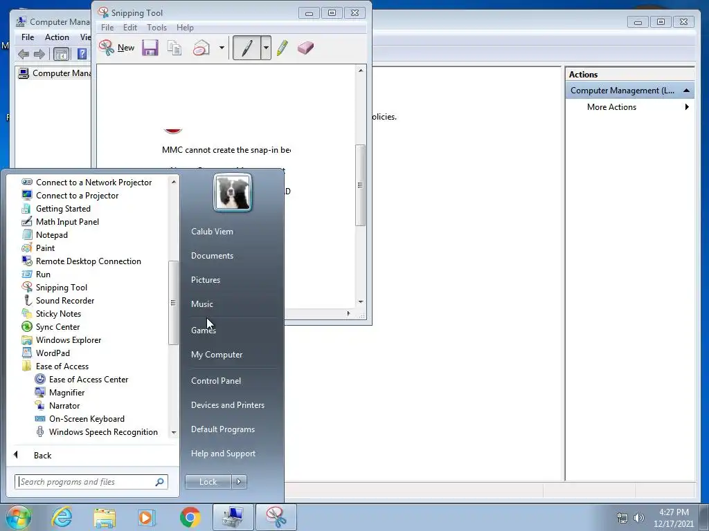Collapse Computer Management actions section
709x531 pixels.
point(686,91)
